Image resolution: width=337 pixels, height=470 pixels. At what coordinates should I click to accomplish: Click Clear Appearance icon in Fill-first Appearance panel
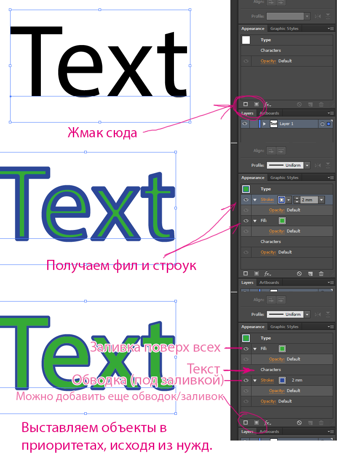(x=299, y=422)
